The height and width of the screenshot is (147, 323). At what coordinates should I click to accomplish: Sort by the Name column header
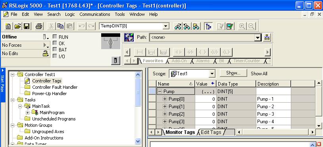click(175, 84)
